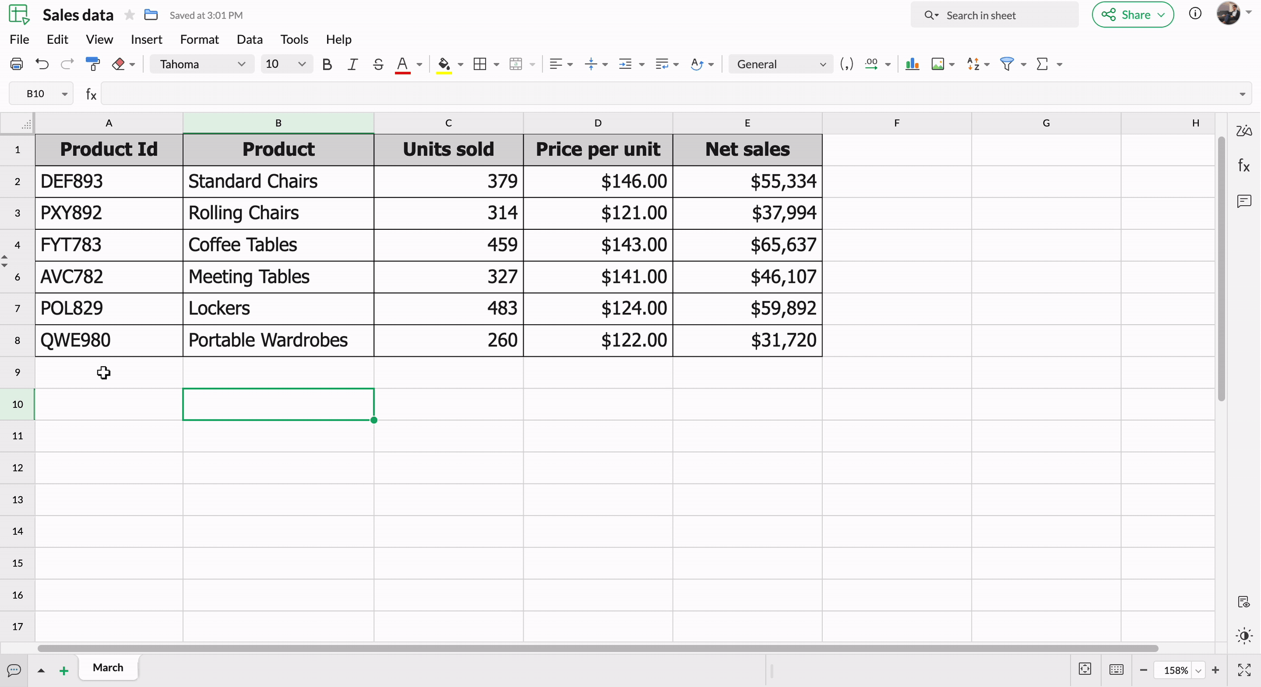Click the Share button
Viewport: 1261px width, 687px height.
coord(1132,15)
